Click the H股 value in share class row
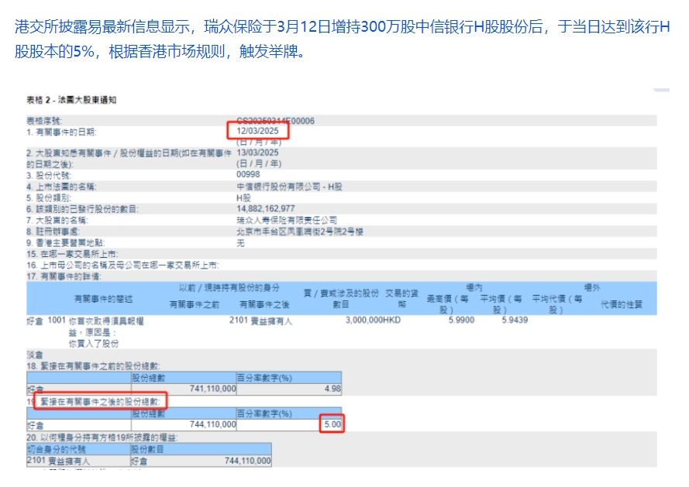Screen dimensions: 689x487 coord(243,198)
